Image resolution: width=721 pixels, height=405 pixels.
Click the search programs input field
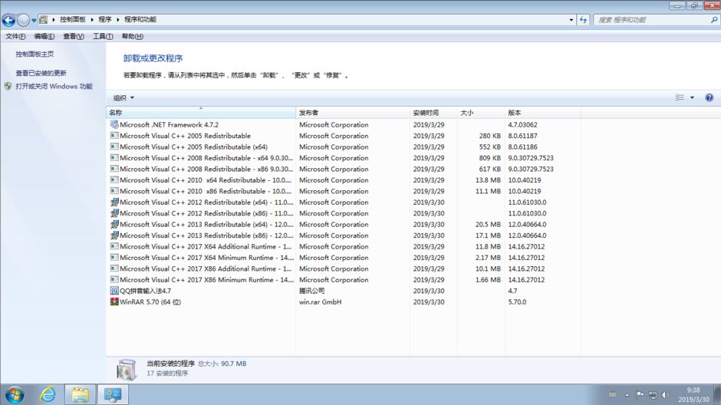[651, 20]
